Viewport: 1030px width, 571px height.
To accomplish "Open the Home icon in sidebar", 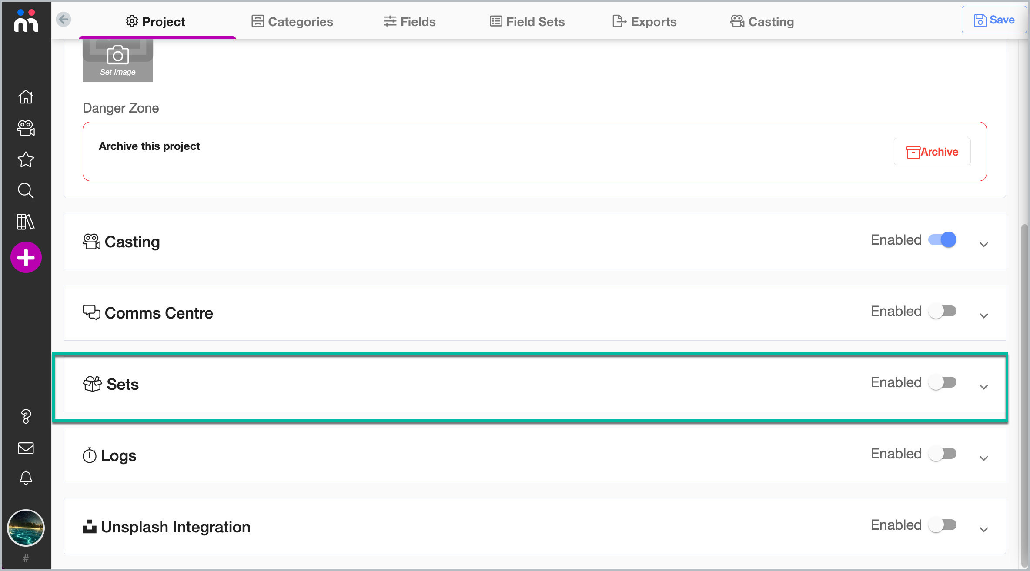I will (x=26, y=96).
